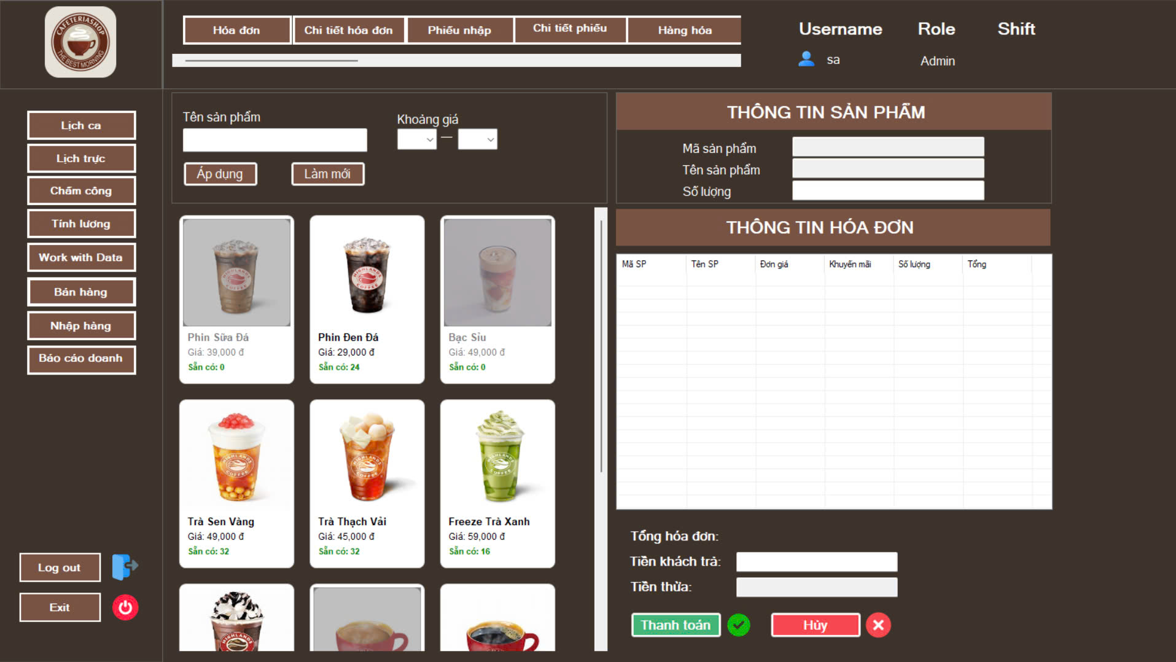Select the Freeze Trà Xanh product image
The width and height of the screenshot is (1176, 662).
[x=497, y=456]
